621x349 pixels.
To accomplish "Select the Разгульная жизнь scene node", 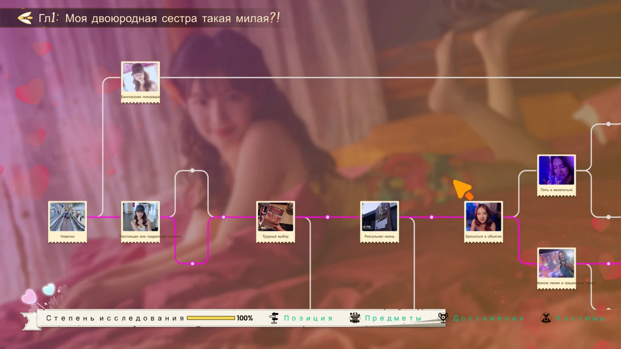I will [x=379, y=217].
